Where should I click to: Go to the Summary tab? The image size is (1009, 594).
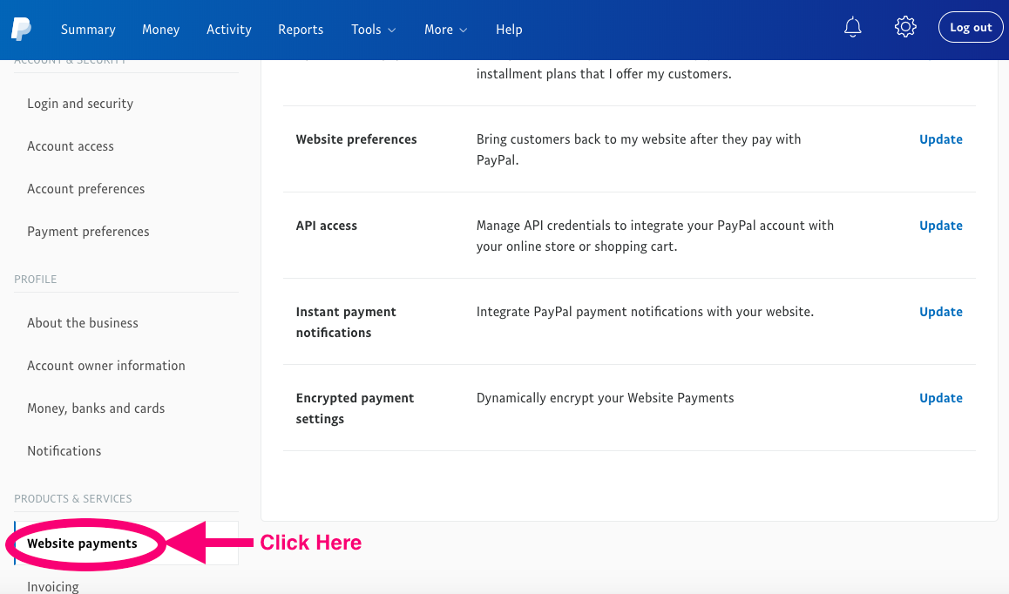coord(88,30)
